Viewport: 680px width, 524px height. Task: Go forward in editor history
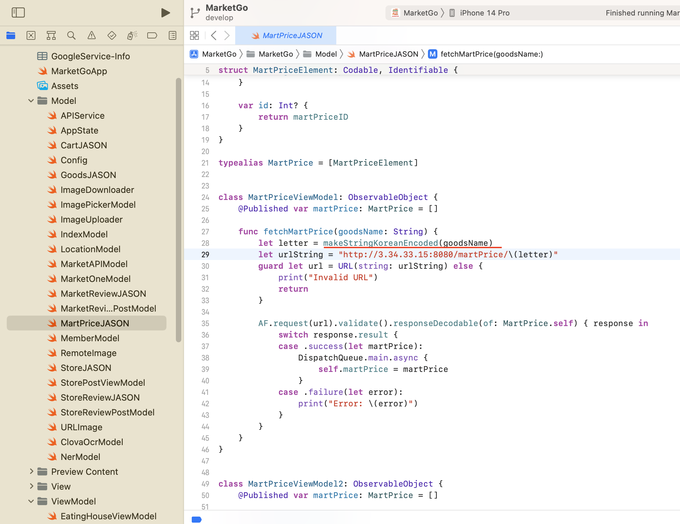point(227,35)
